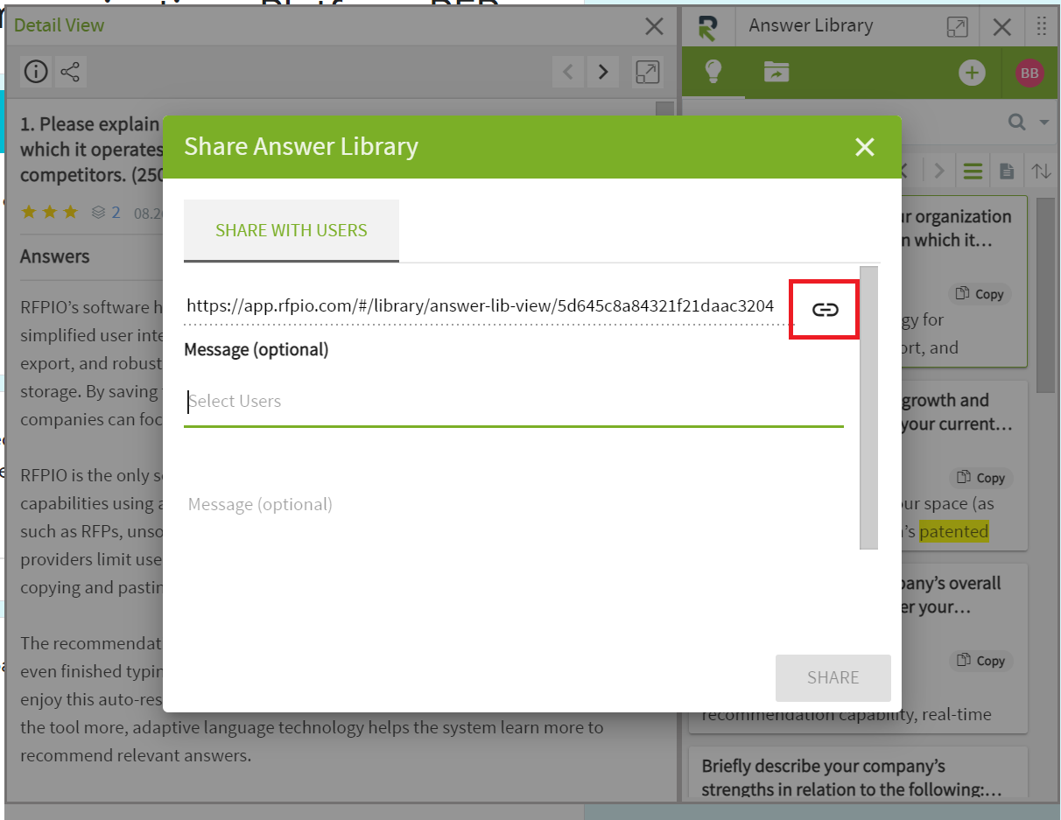Click the document icon in Answer Library toolbar
Screen dimensions: 1061x820
(x=1007, y=171)
